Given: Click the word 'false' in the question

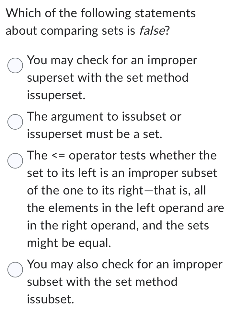Looking at the screenshot, I should pyautogui.click(x=151, y=30).
